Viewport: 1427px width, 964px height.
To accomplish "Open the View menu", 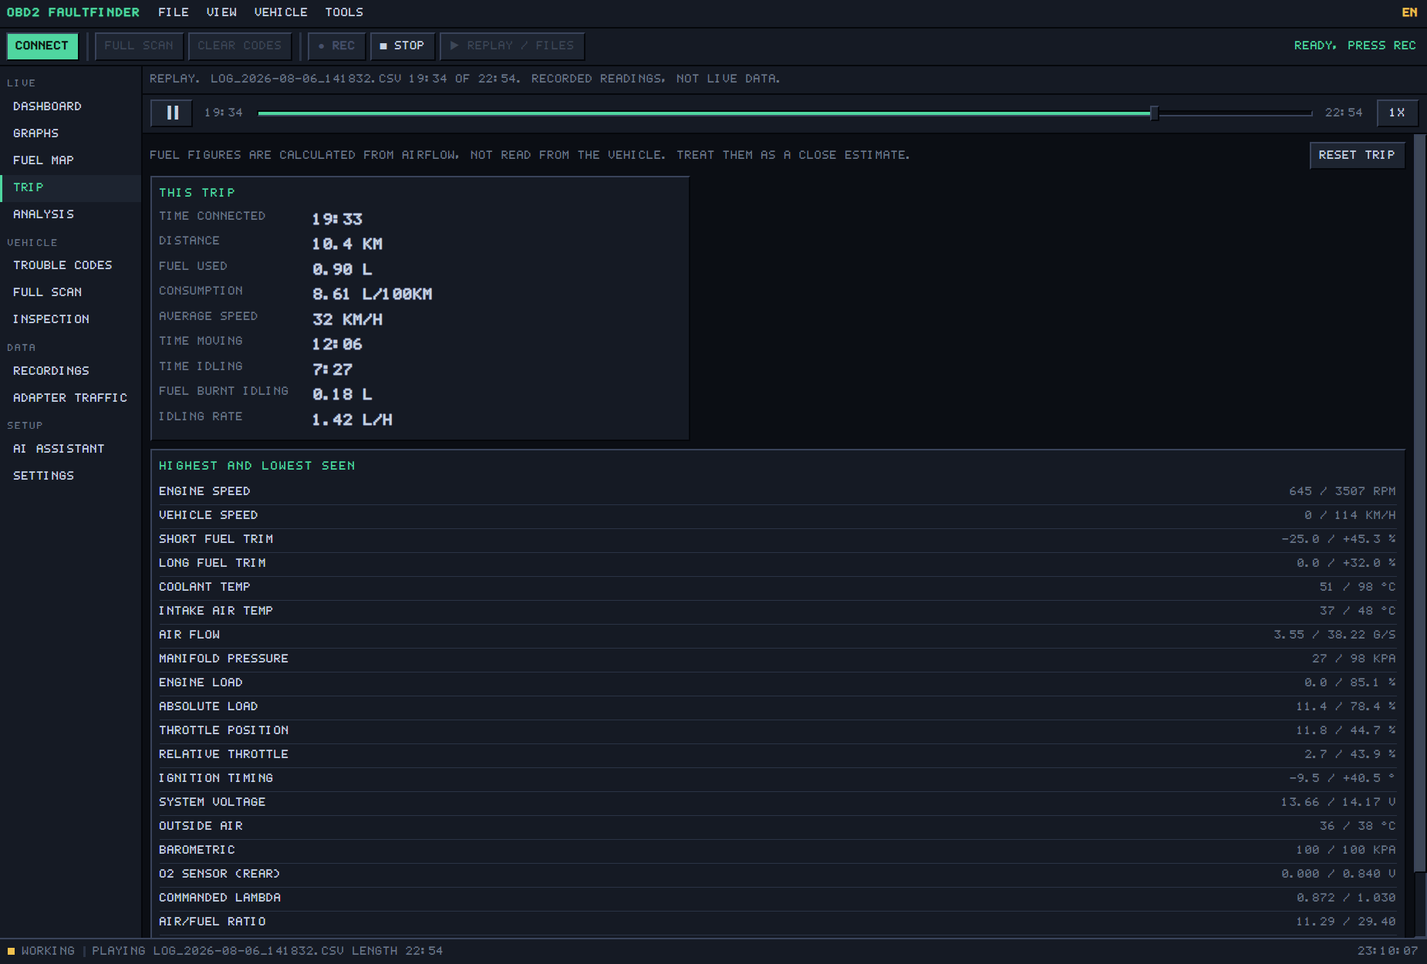I will (221, 12).
